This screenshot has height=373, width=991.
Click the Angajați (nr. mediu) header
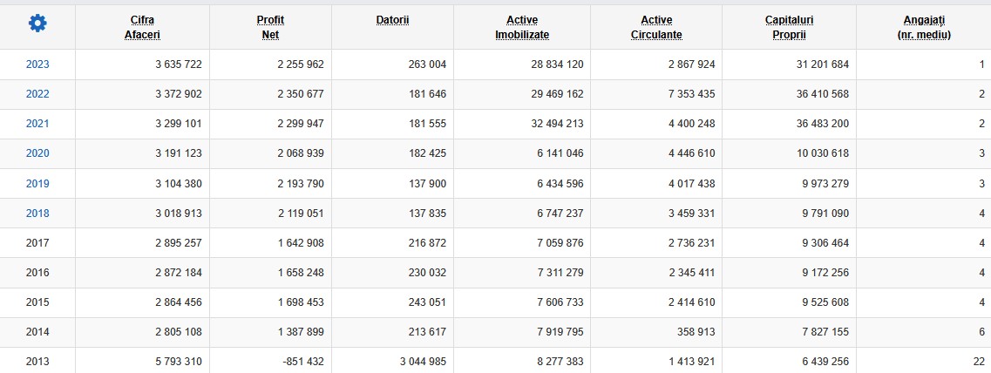click(x=924, y=27)
